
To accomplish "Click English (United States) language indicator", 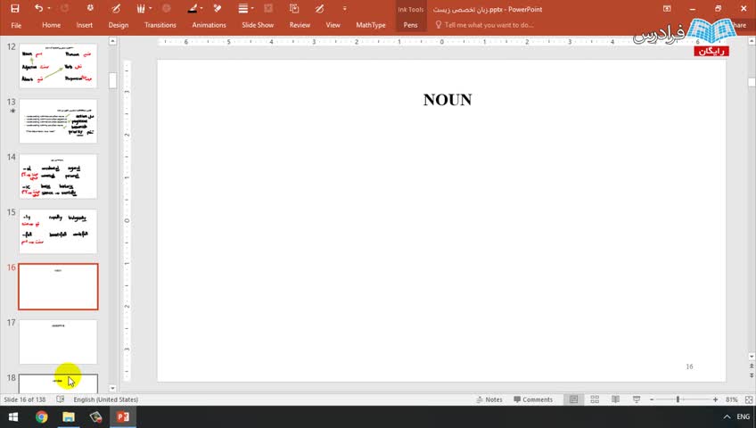I will (105, 399).
